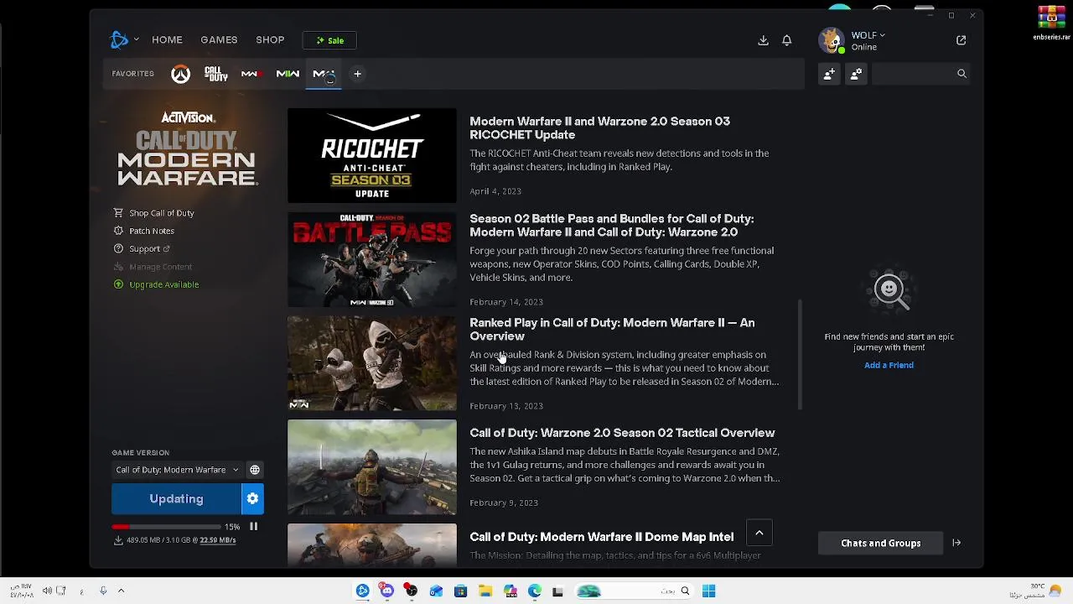Select Overwatch in the favorites bar

(180, 74)
